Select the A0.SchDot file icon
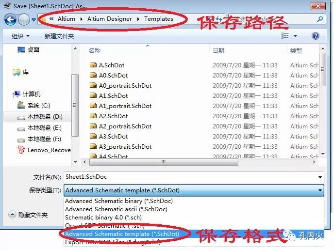 click(x=93, y=75)
